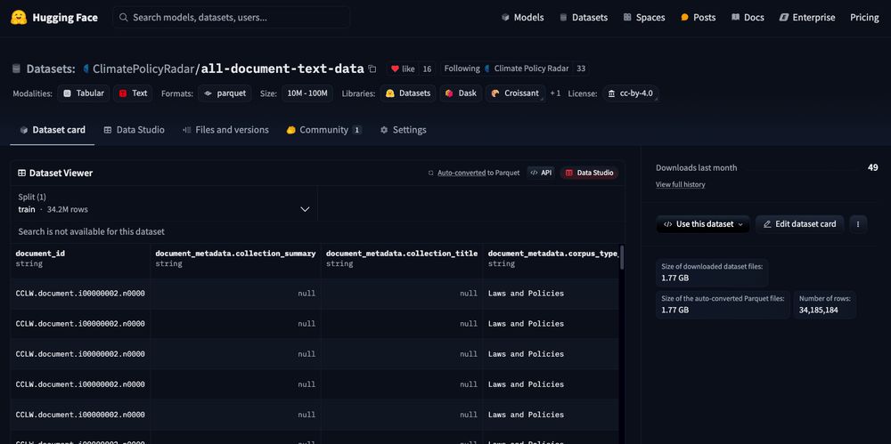Like the dataset with heart button
The image size is (891, 444).
coord(403,69)
